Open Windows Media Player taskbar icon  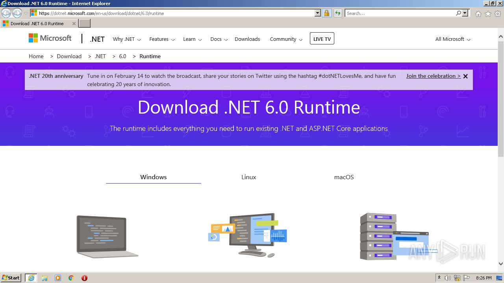coord(58,278)
